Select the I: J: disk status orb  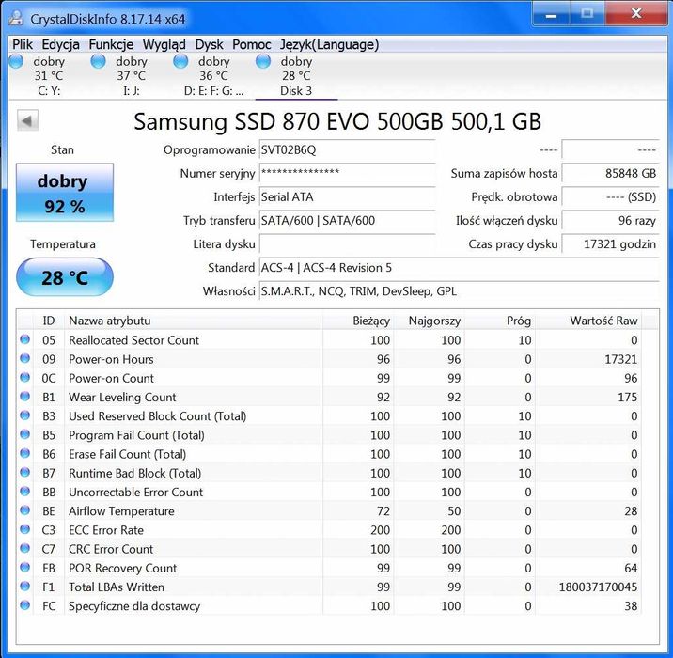click(99, 61)
